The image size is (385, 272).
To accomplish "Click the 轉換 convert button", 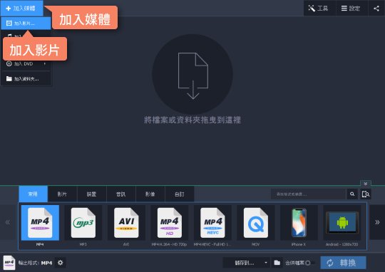I will (x=343, y=263).
